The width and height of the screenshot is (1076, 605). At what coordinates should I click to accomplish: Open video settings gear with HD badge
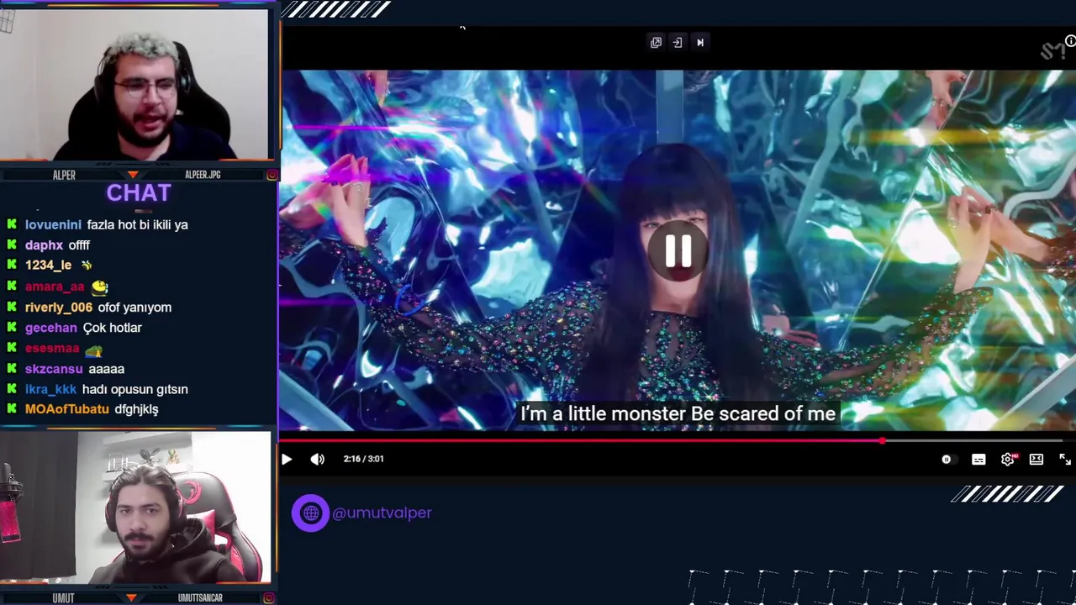click(x=1009, y=459)
